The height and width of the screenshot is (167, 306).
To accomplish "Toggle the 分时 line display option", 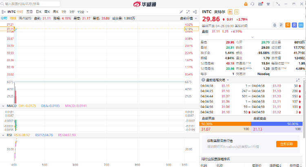I will point(4,18).
